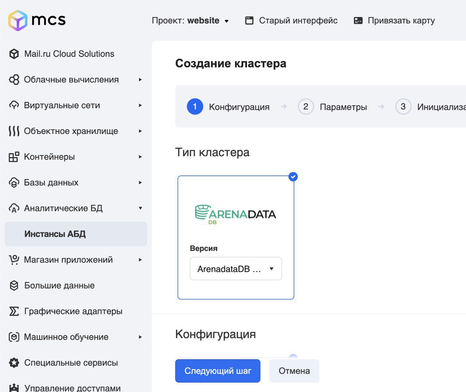The width and height of the screenshot is (466, 392).
Task: Click the Графические адаптеры sigma icon
Action: coord(14,311)
